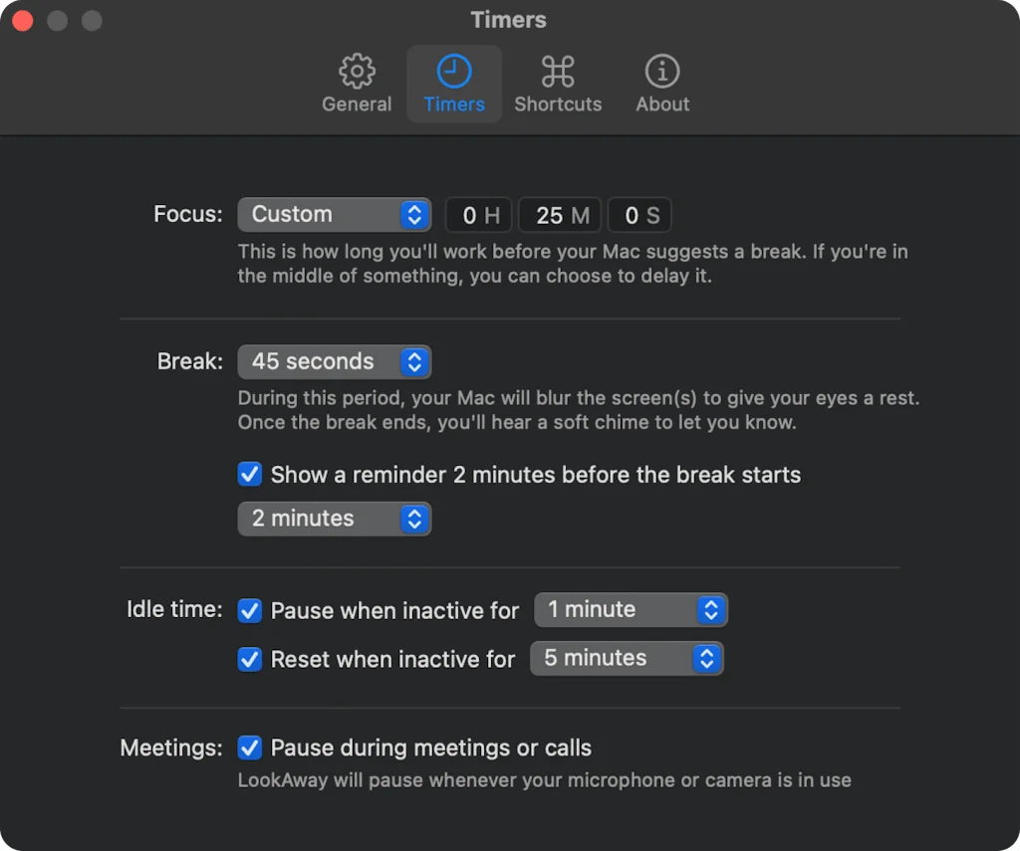Open the About info icon
The width and height of the screenshot is (1020, 851).
pos(661,71)
